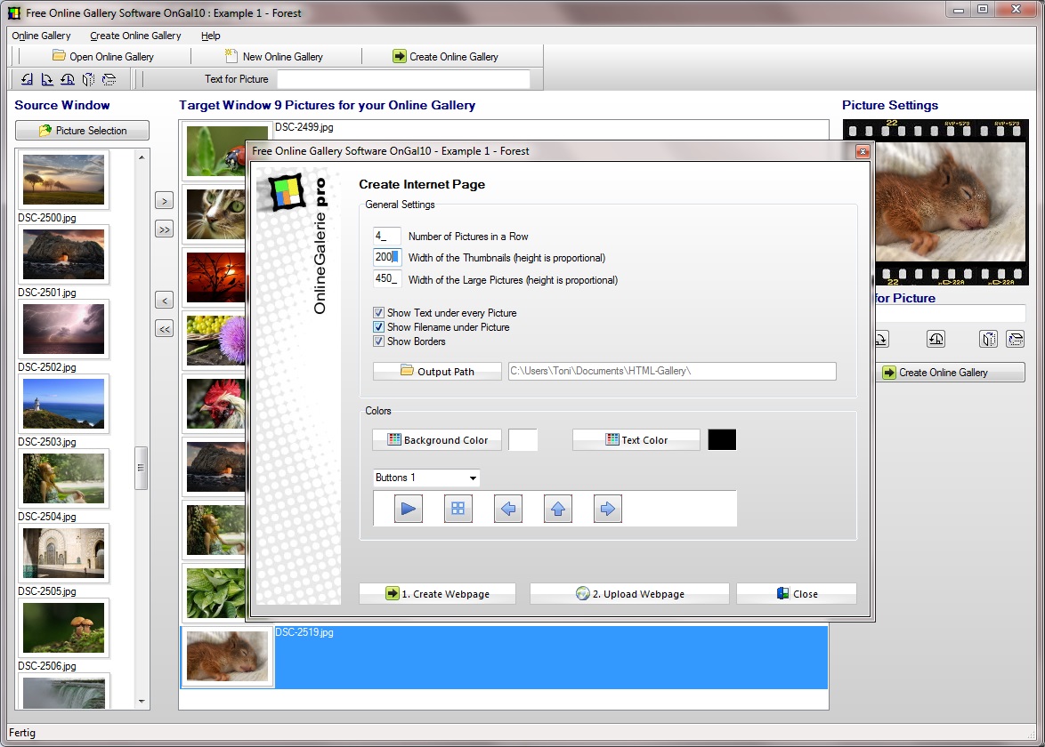
Task: Click the play slideshow button icon in dialog
Action: tap(409, 510)
